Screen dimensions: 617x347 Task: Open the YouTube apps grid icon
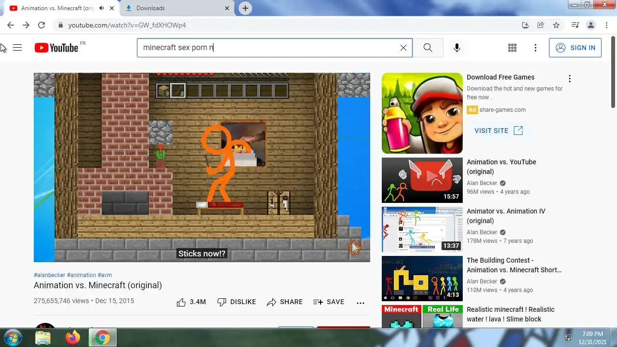coord(512,48)
